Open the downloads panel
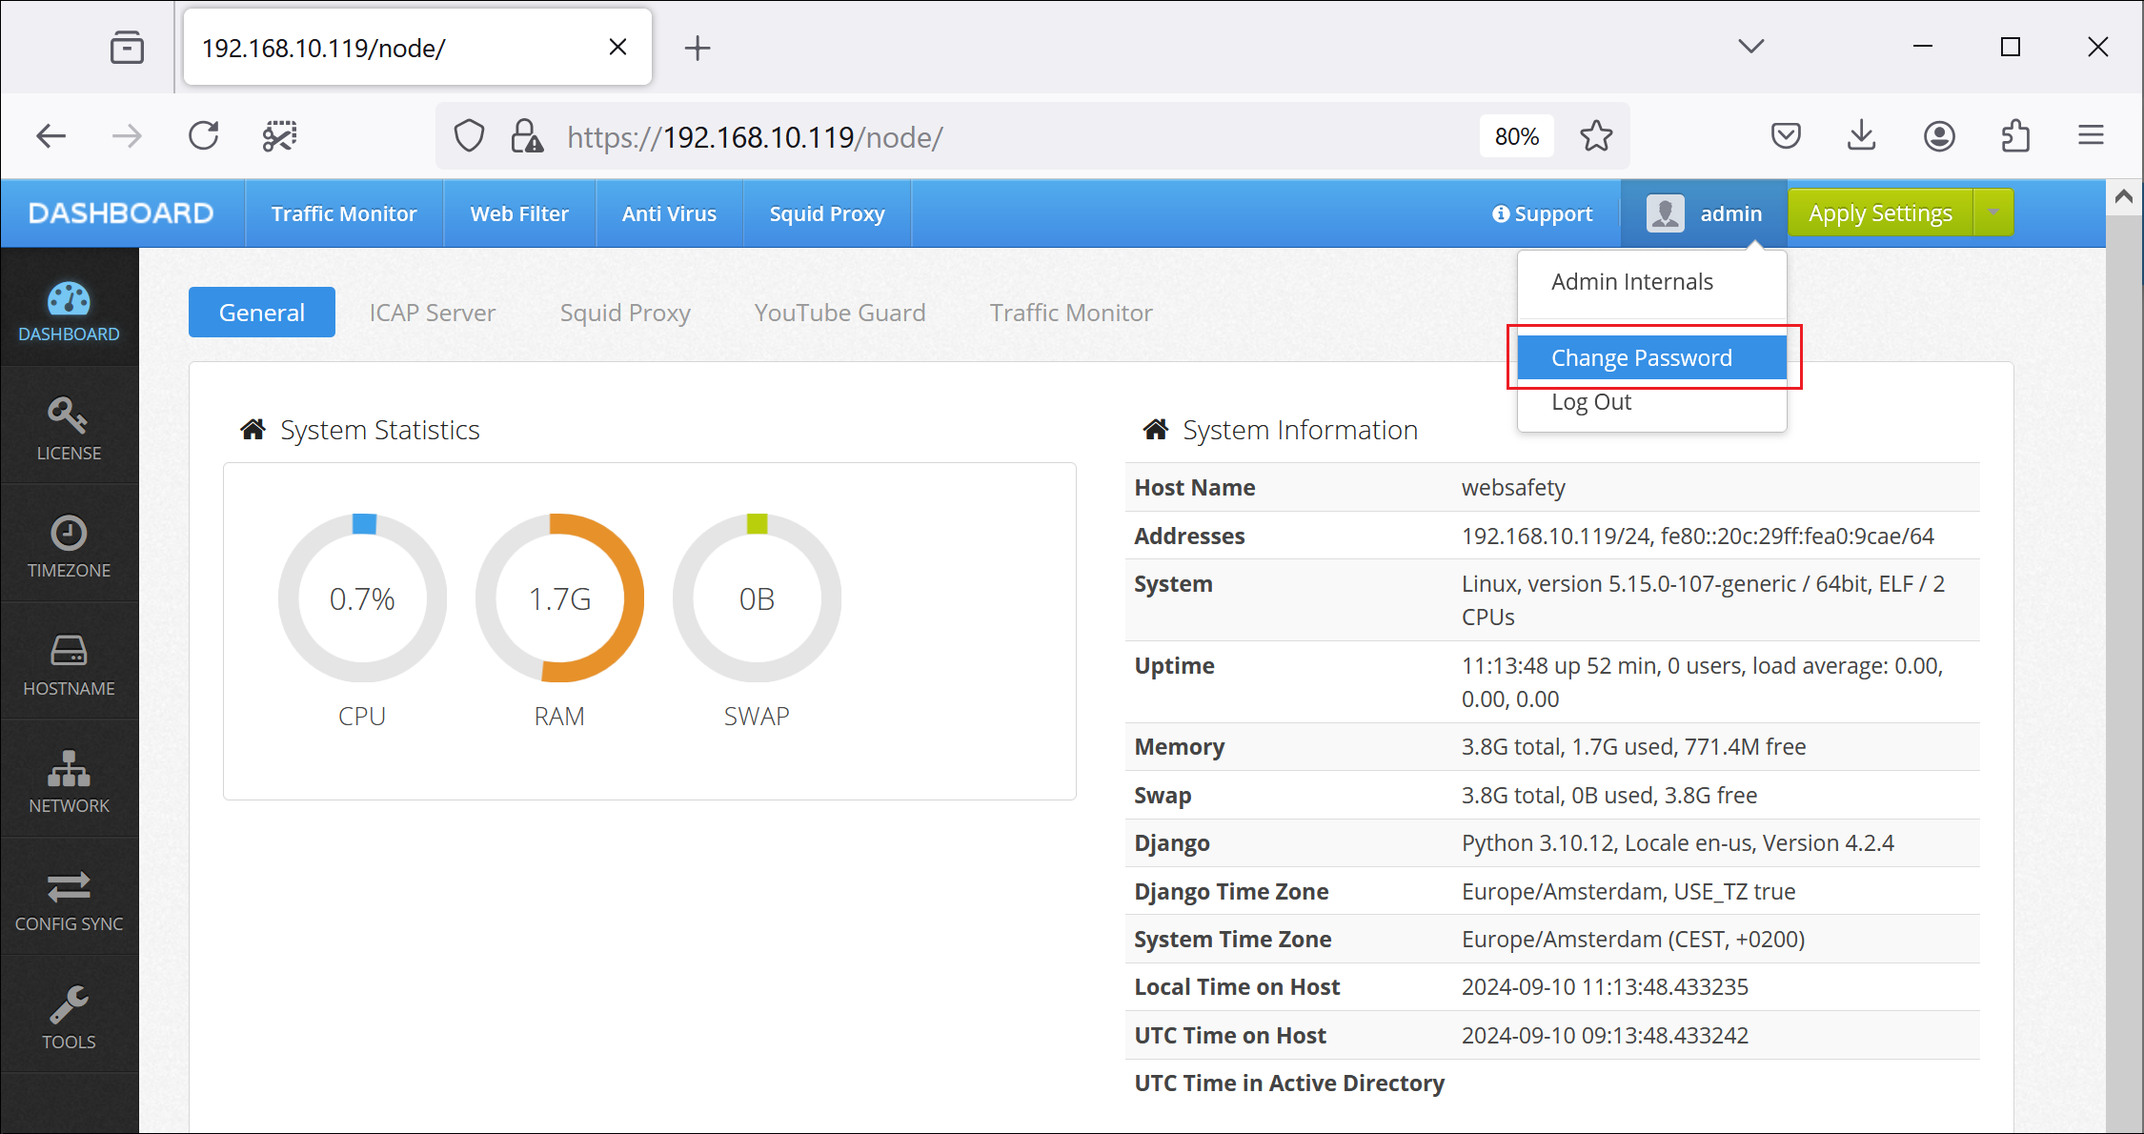The width and height of the screenshot is (2144, 1134). click(x=1862, y=136)
